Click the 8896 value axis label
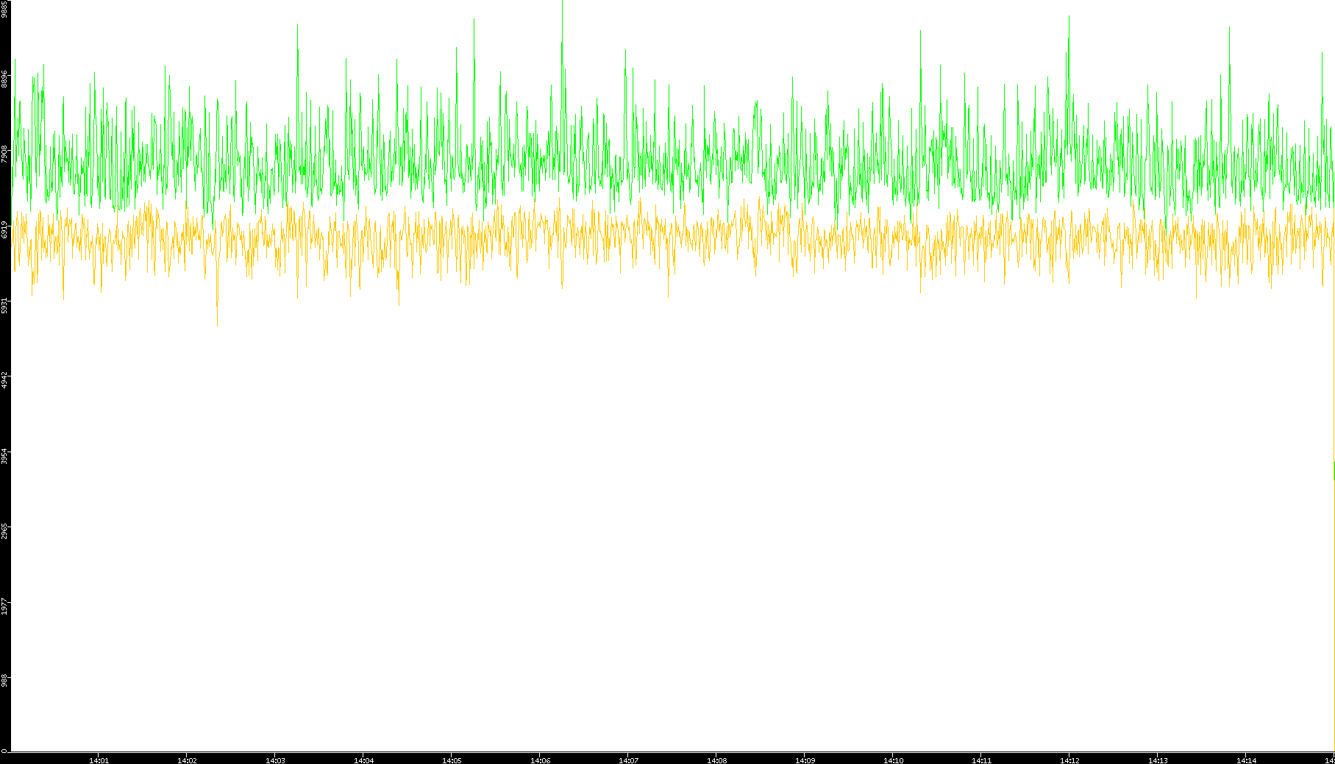Viewport: 1335px width, 764px height. [x=4, y=79]
